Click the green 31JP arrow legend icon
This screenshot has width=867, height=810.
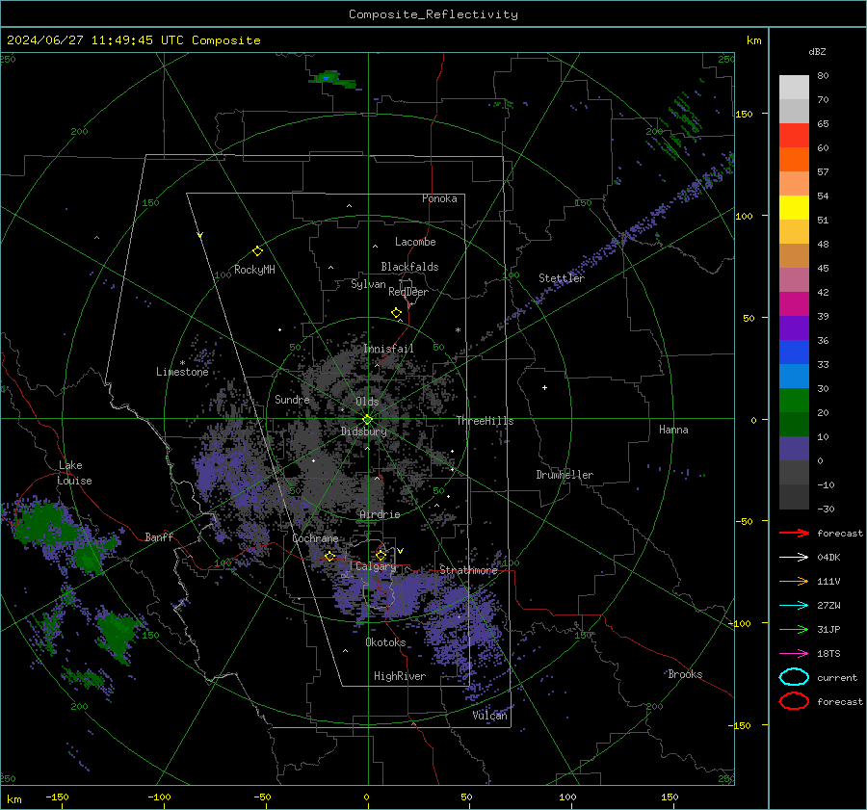794,629
